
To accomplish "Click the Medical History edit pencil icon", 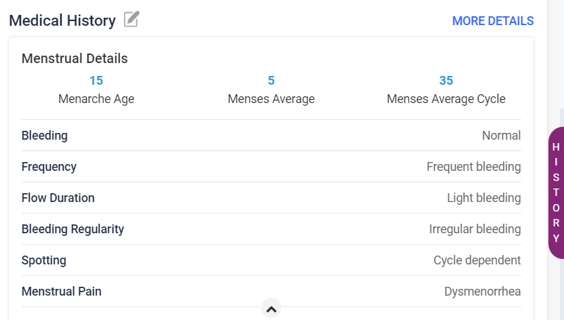I will 132,20.
